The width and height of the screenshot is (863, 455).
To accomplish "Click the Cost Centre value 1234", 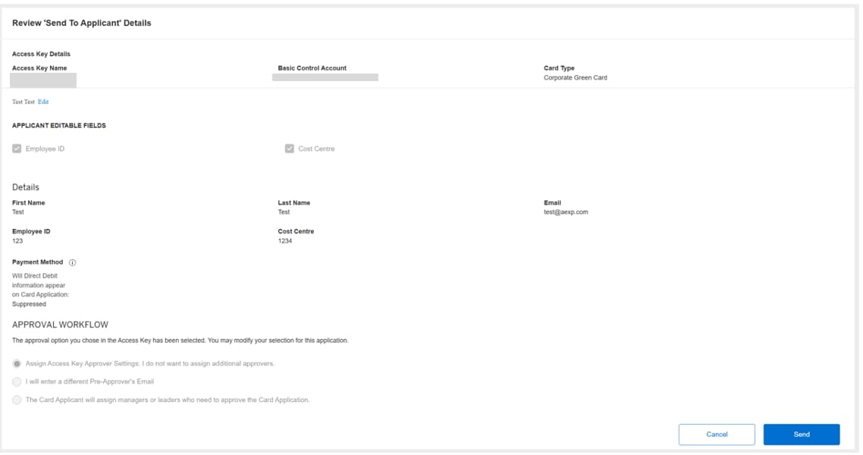I will point(284,240).
